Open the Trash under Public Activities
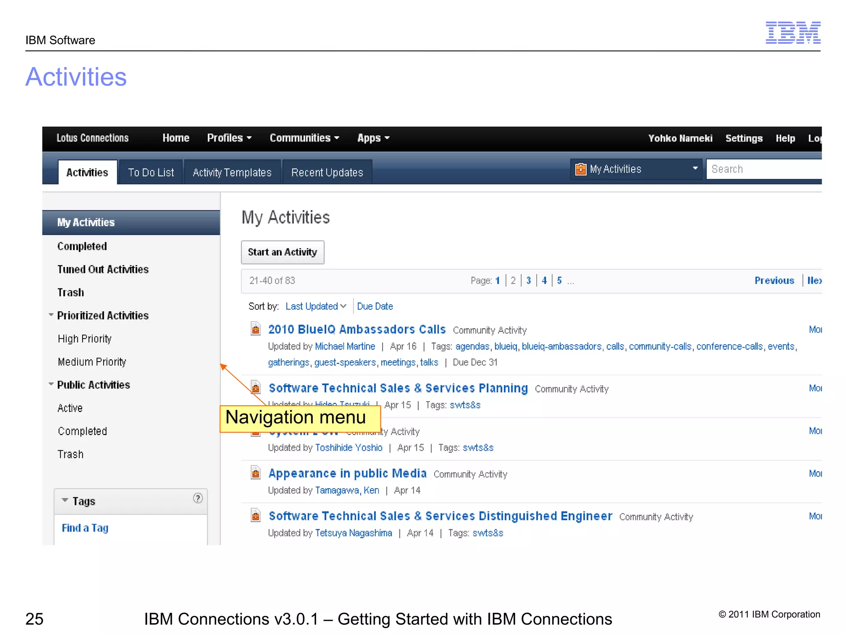Image resolution: width=846 pixels, height=634 pixels. pyautogui.click(x=71, y=454)
